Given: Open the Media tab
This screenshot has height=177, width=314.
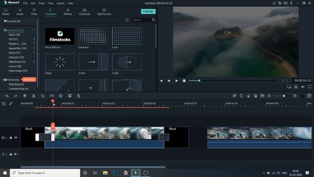Looking at the screenshot, I should [x=5, y=12].
